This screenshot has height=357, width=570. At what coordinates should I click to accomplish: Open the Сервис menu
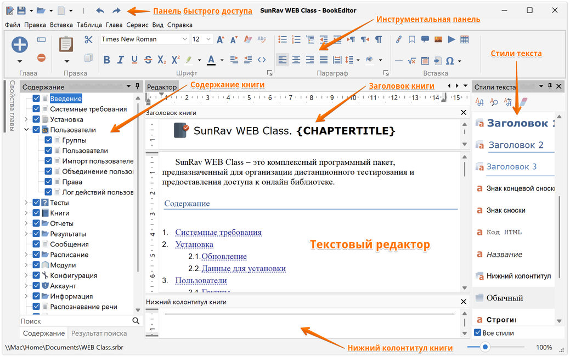(x=137, y=25)
